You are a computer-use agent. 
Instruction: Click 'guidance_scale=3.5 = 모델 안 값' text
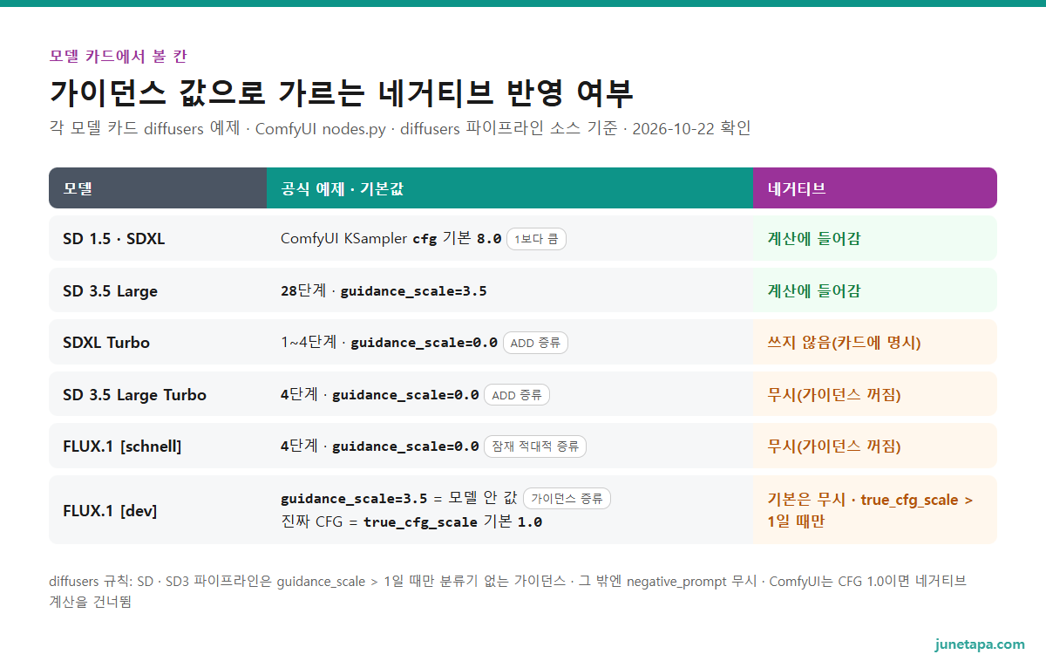(399, 499)
